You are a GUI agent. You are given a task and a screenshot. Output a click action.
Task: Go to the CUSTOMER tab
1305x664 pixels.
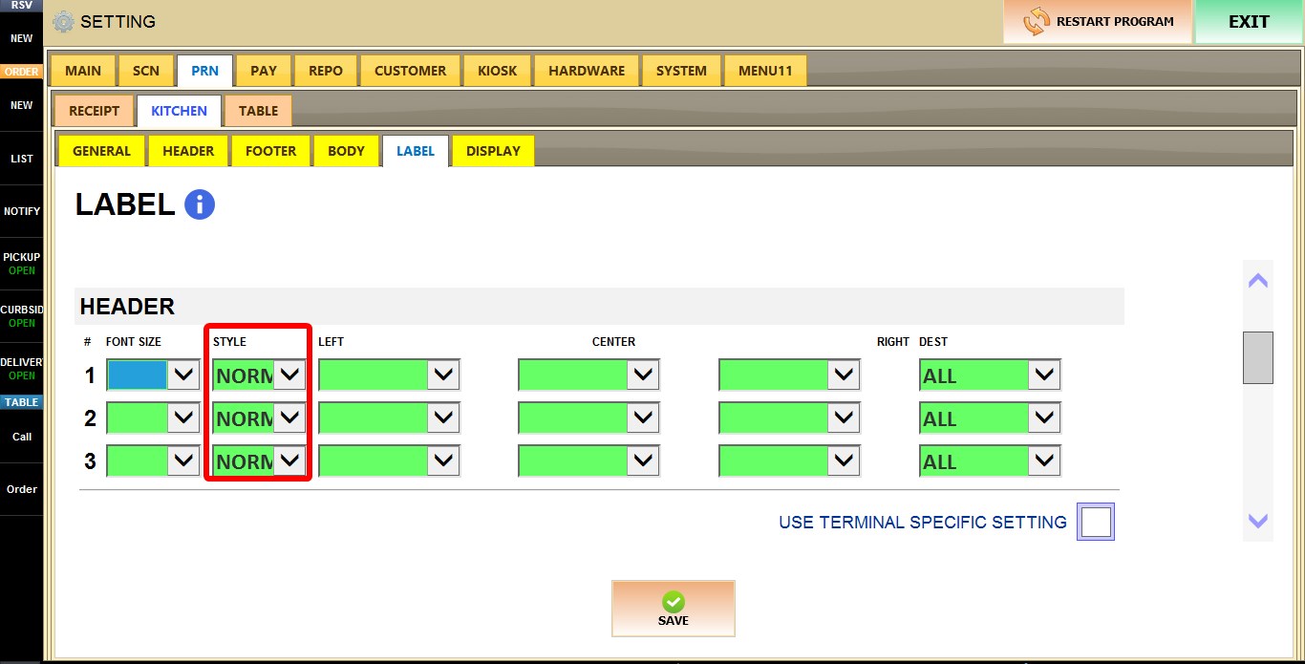[410, 71]
